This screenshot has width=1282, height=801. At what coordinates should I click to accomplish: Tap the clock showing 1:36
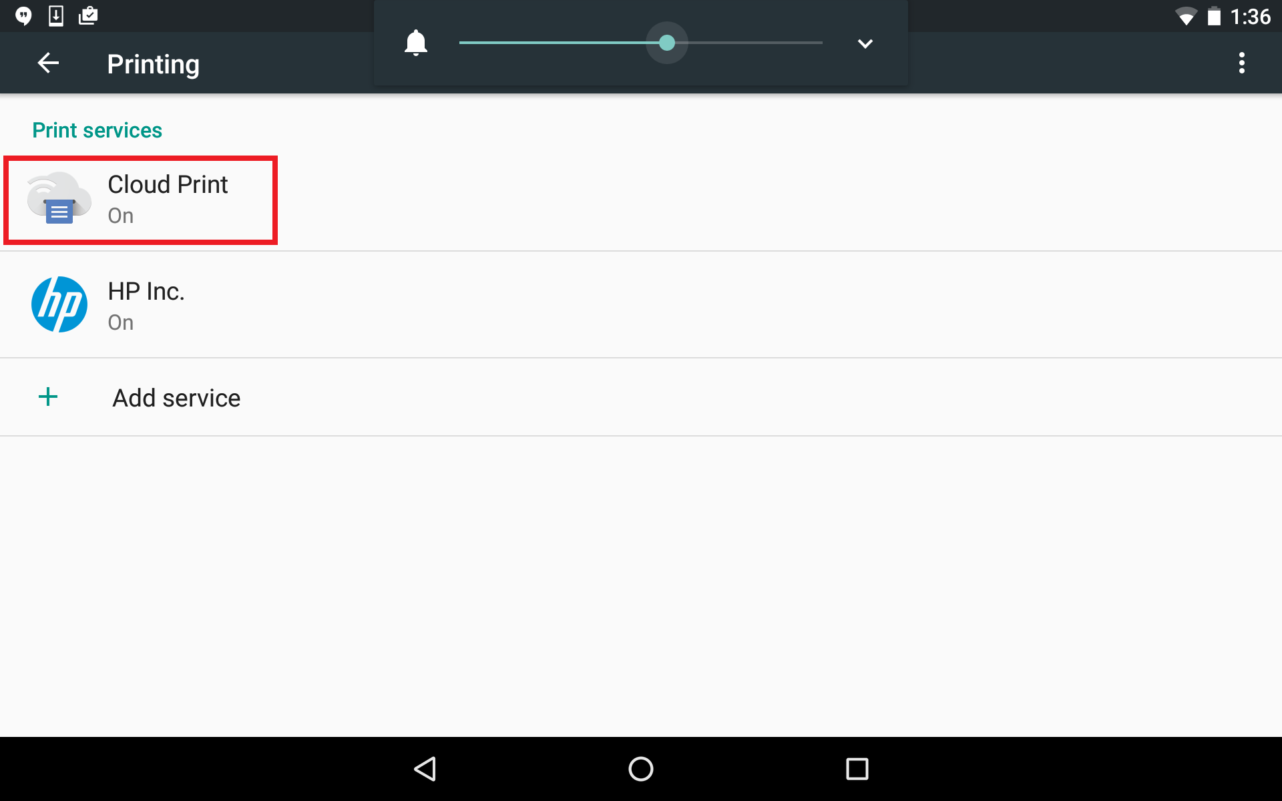coord(1250,17)
